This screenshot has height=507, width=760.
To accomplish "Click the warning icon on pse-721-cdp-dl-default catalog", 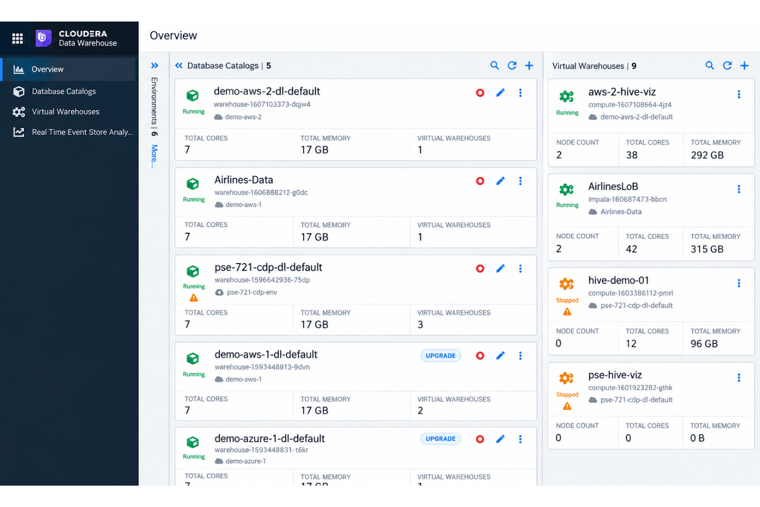I will point(194,298).
